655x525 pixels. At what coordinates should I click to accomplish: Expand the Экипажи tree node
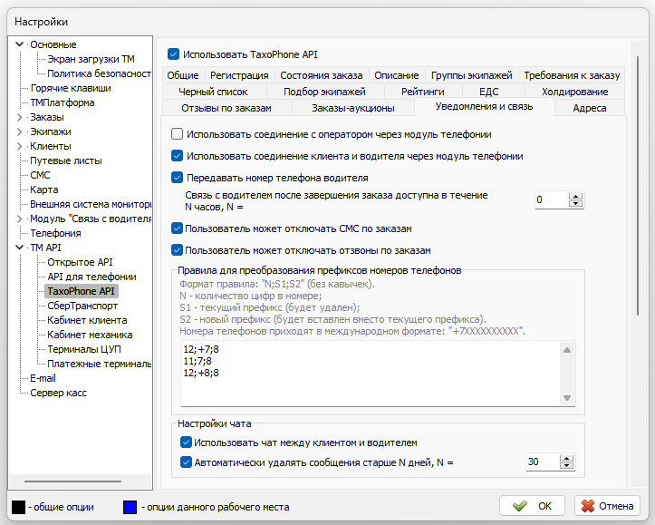tap(19, 131)
